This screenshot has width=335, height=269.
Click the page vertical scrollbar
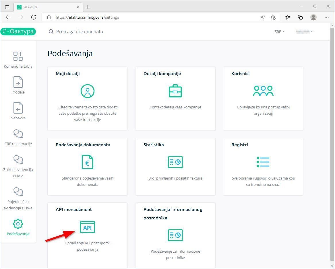pyautogui.click(x=332, y=143)
